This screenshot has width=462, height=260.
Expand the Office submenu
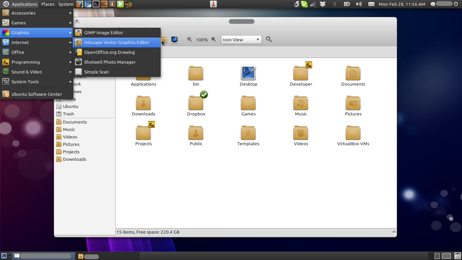tap(37, 52)
